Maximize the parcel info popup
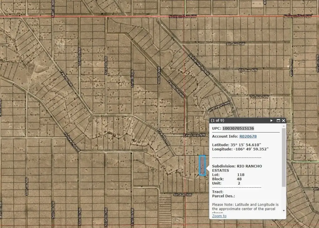Image resolution: width=319 pixels, height=228 pixels. (x=278, y=120)
